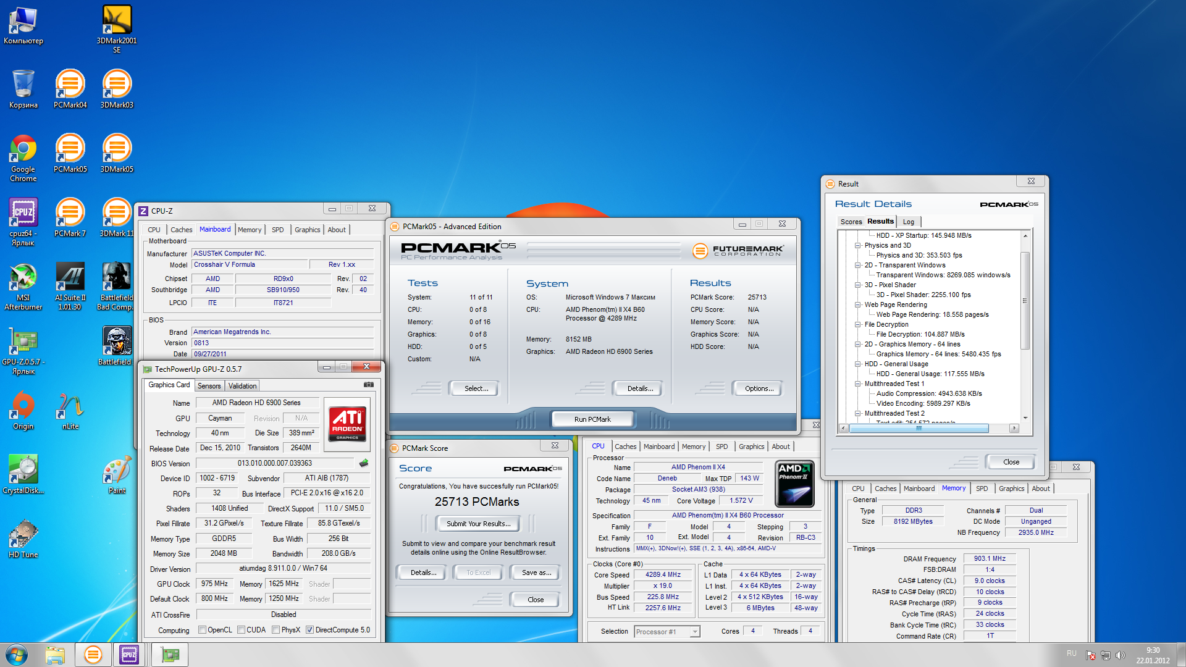Open the Origin desktop shortcut
The width and height of the screenshot is (1186, 667).
coord(23,410)
